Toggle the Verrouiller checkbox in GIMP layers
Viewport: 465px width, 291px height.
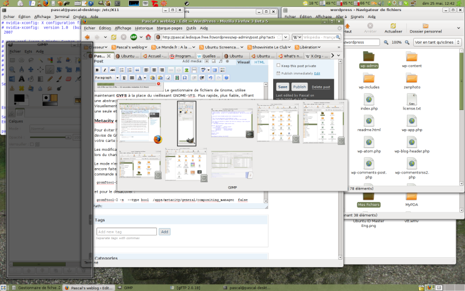(32, 144)
